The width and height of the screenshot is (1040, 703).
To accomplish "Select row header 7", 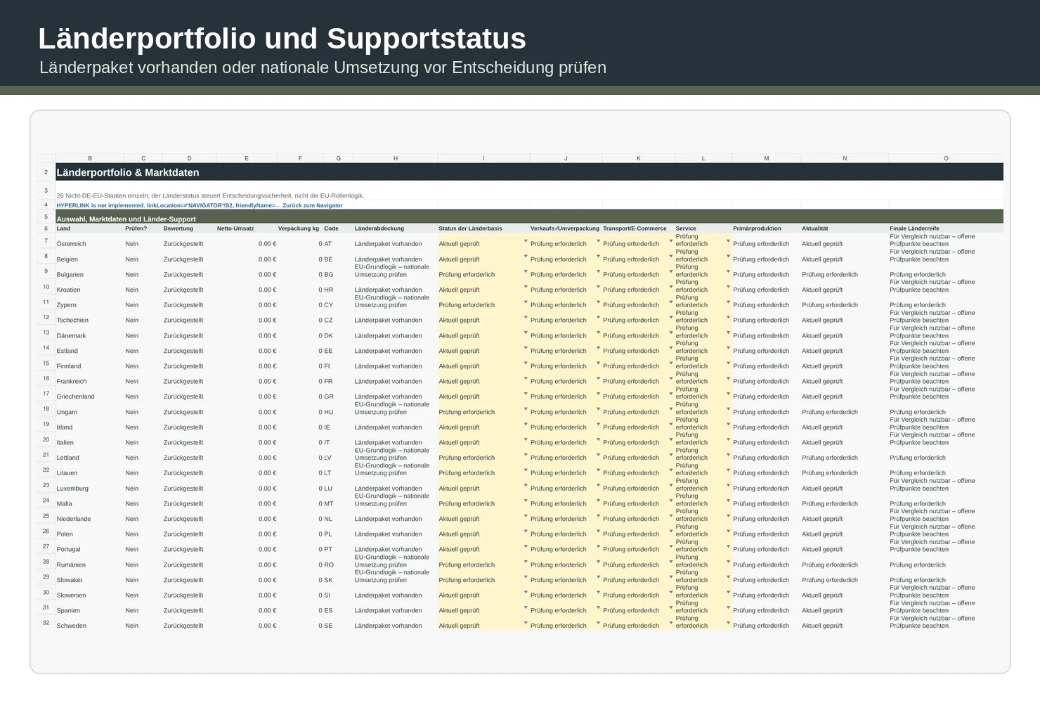I will pos(46,241).
